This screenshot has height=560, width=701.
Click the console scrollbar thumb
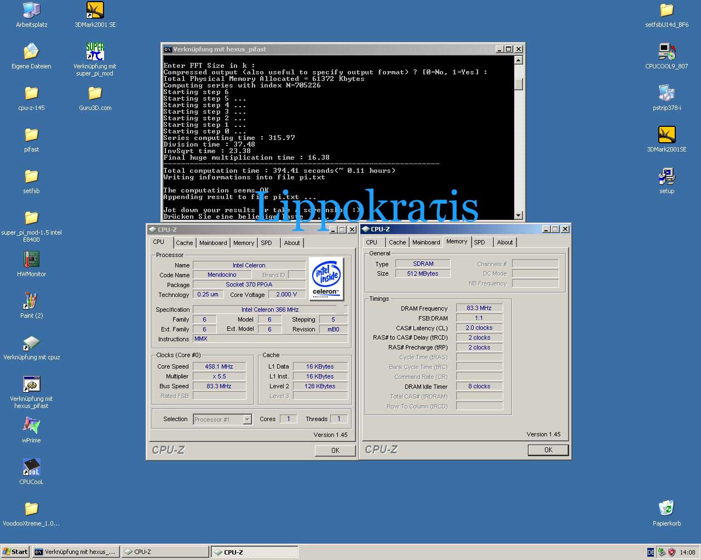tap(519, 84)
